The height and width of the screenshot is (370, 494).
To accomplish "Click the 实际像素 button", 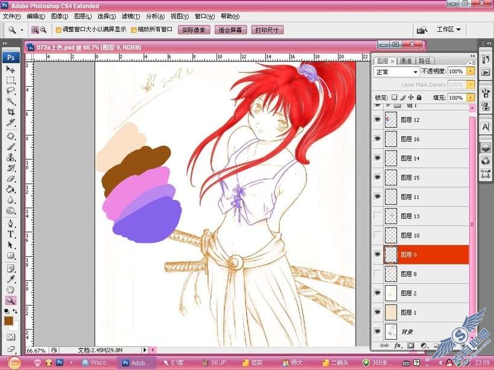I will 194,30.
